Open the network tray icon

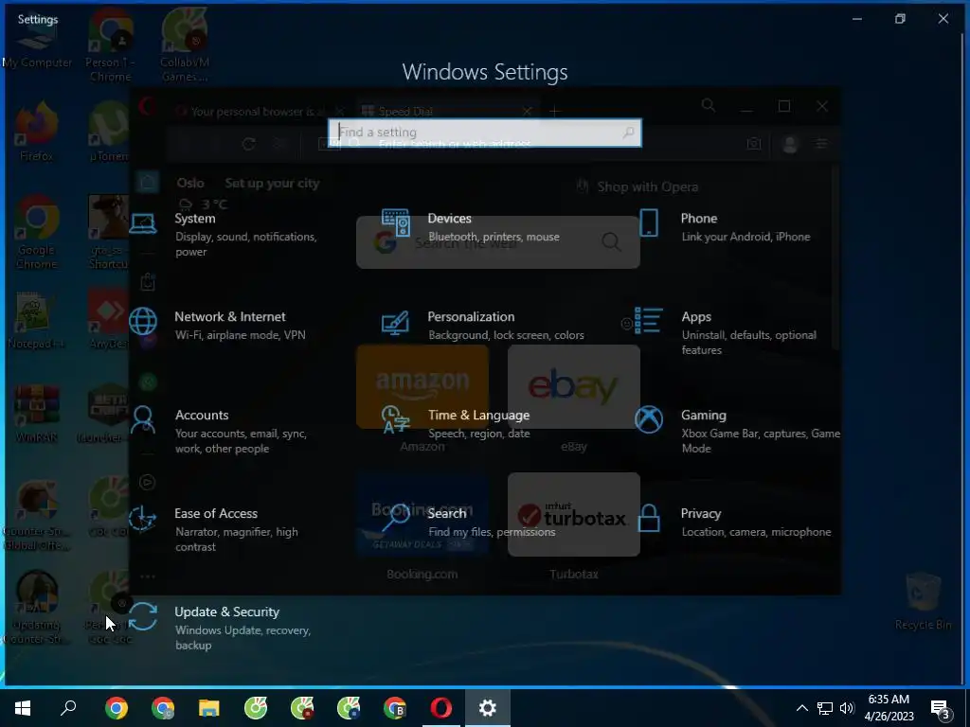click(825, 708)
